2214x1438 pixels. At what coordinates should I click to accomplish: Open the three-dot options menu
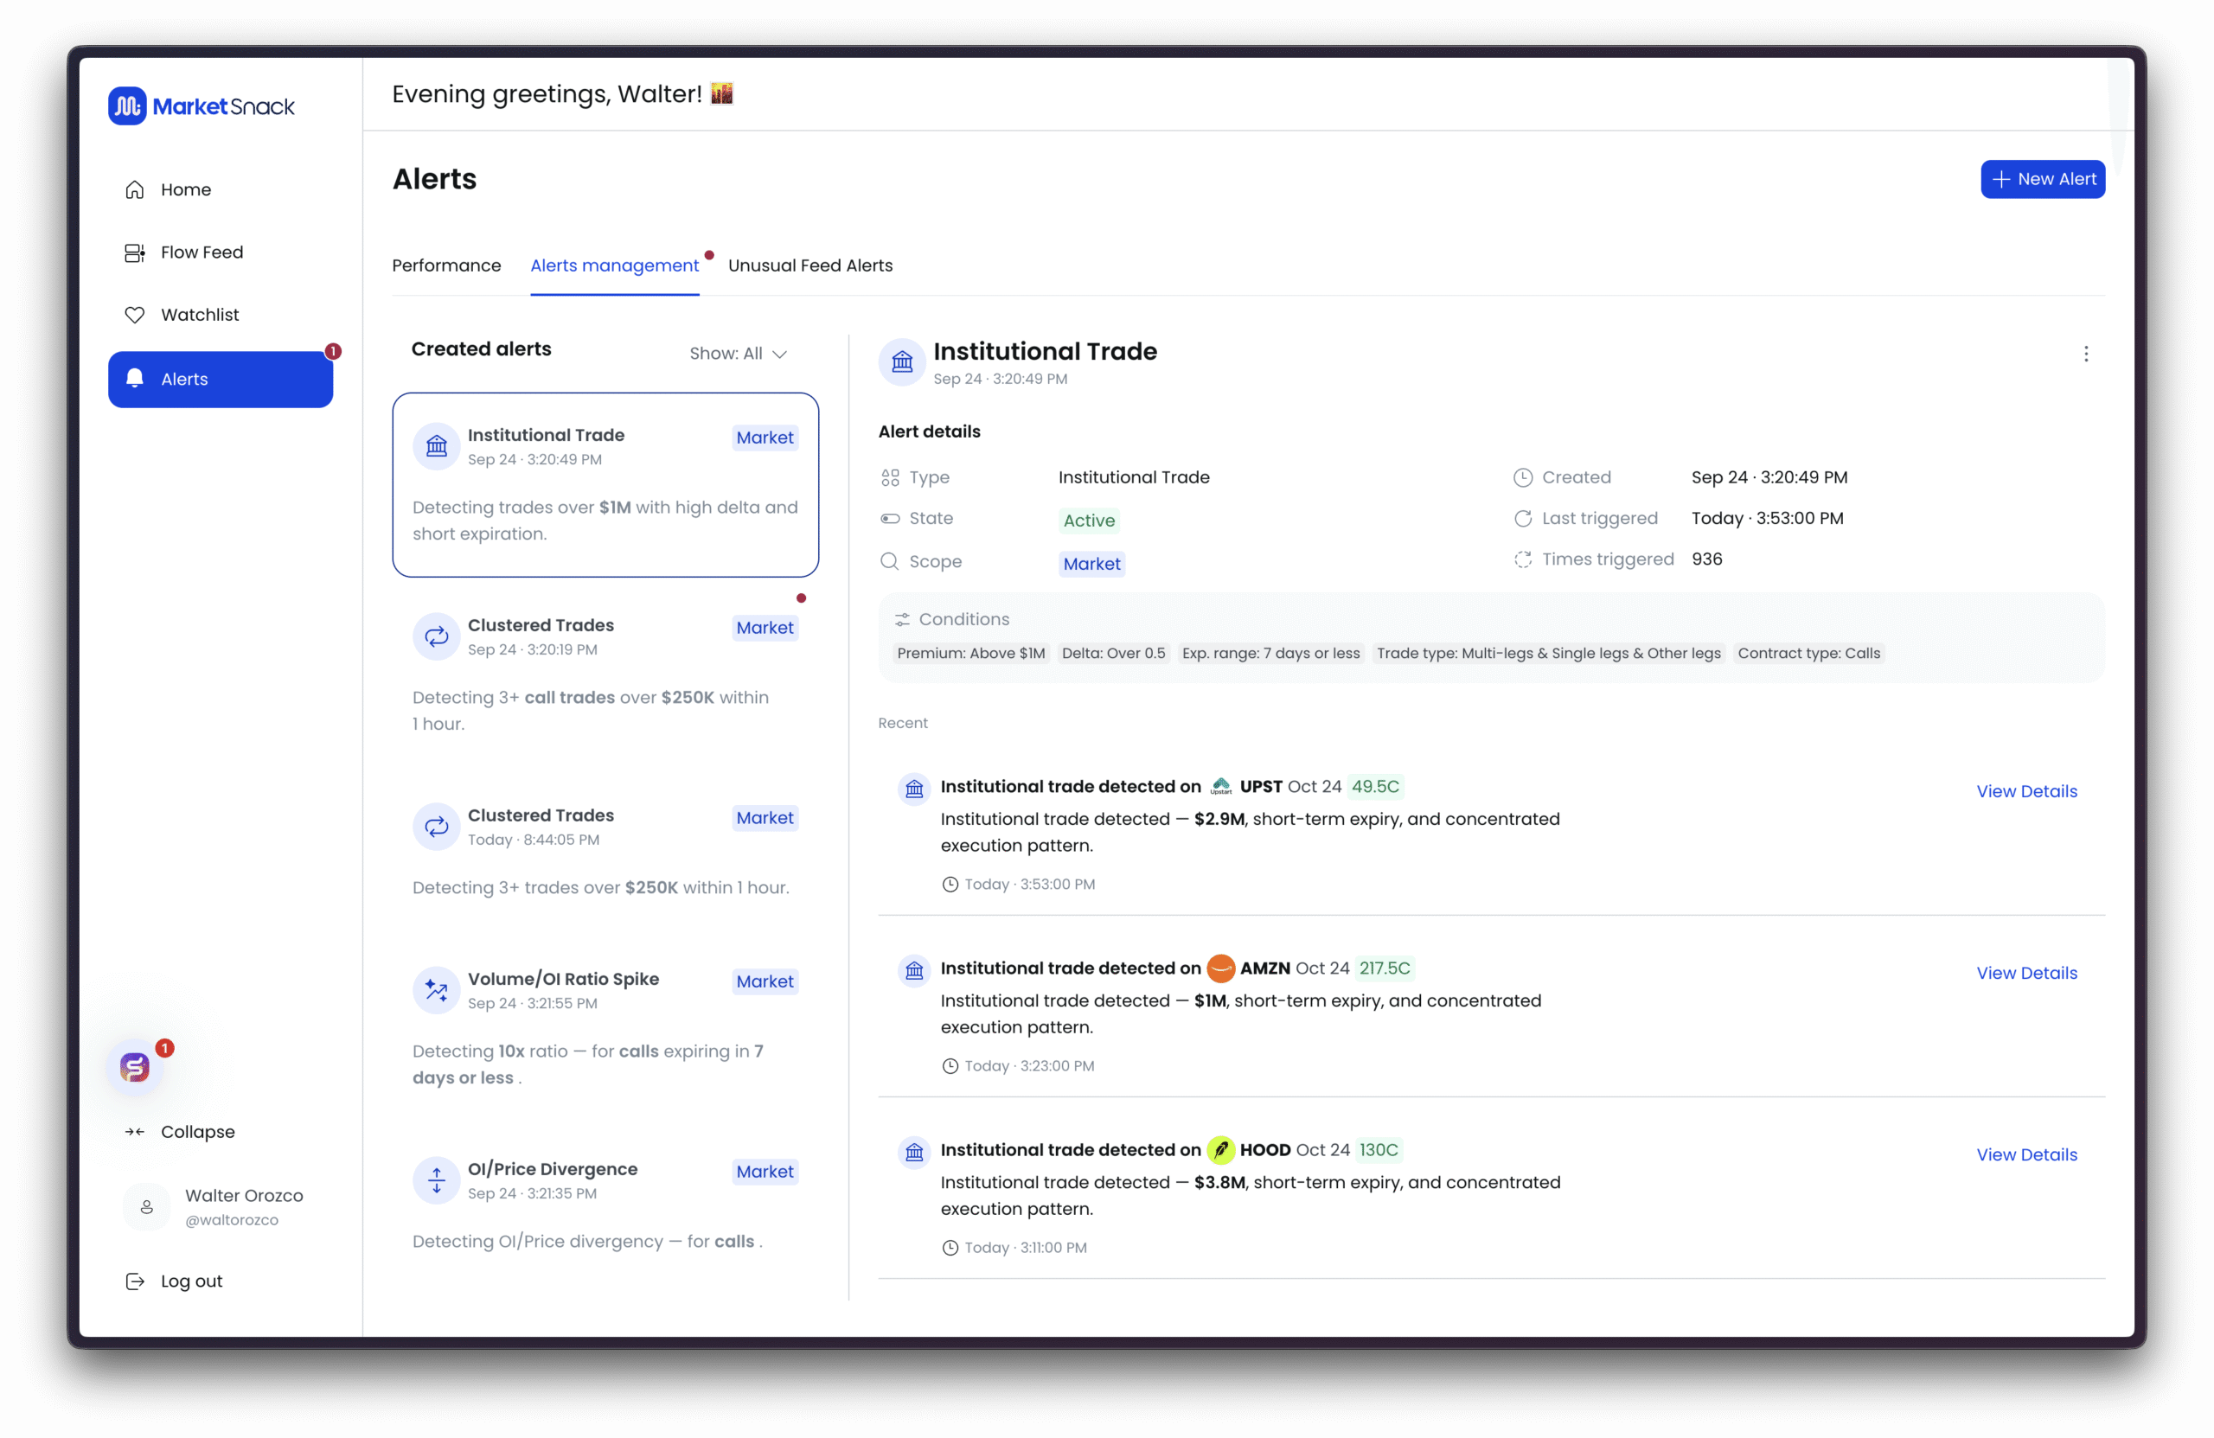click(x=2086, y=354)
